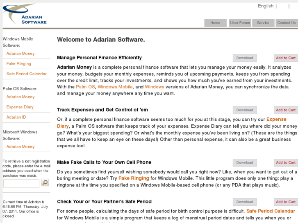Click the lost registration code instructions text

click(27, 168)
